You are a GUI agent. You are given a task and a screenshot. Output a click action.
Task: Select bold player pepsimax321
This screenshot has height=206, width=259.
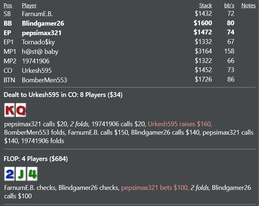(42, 33)
